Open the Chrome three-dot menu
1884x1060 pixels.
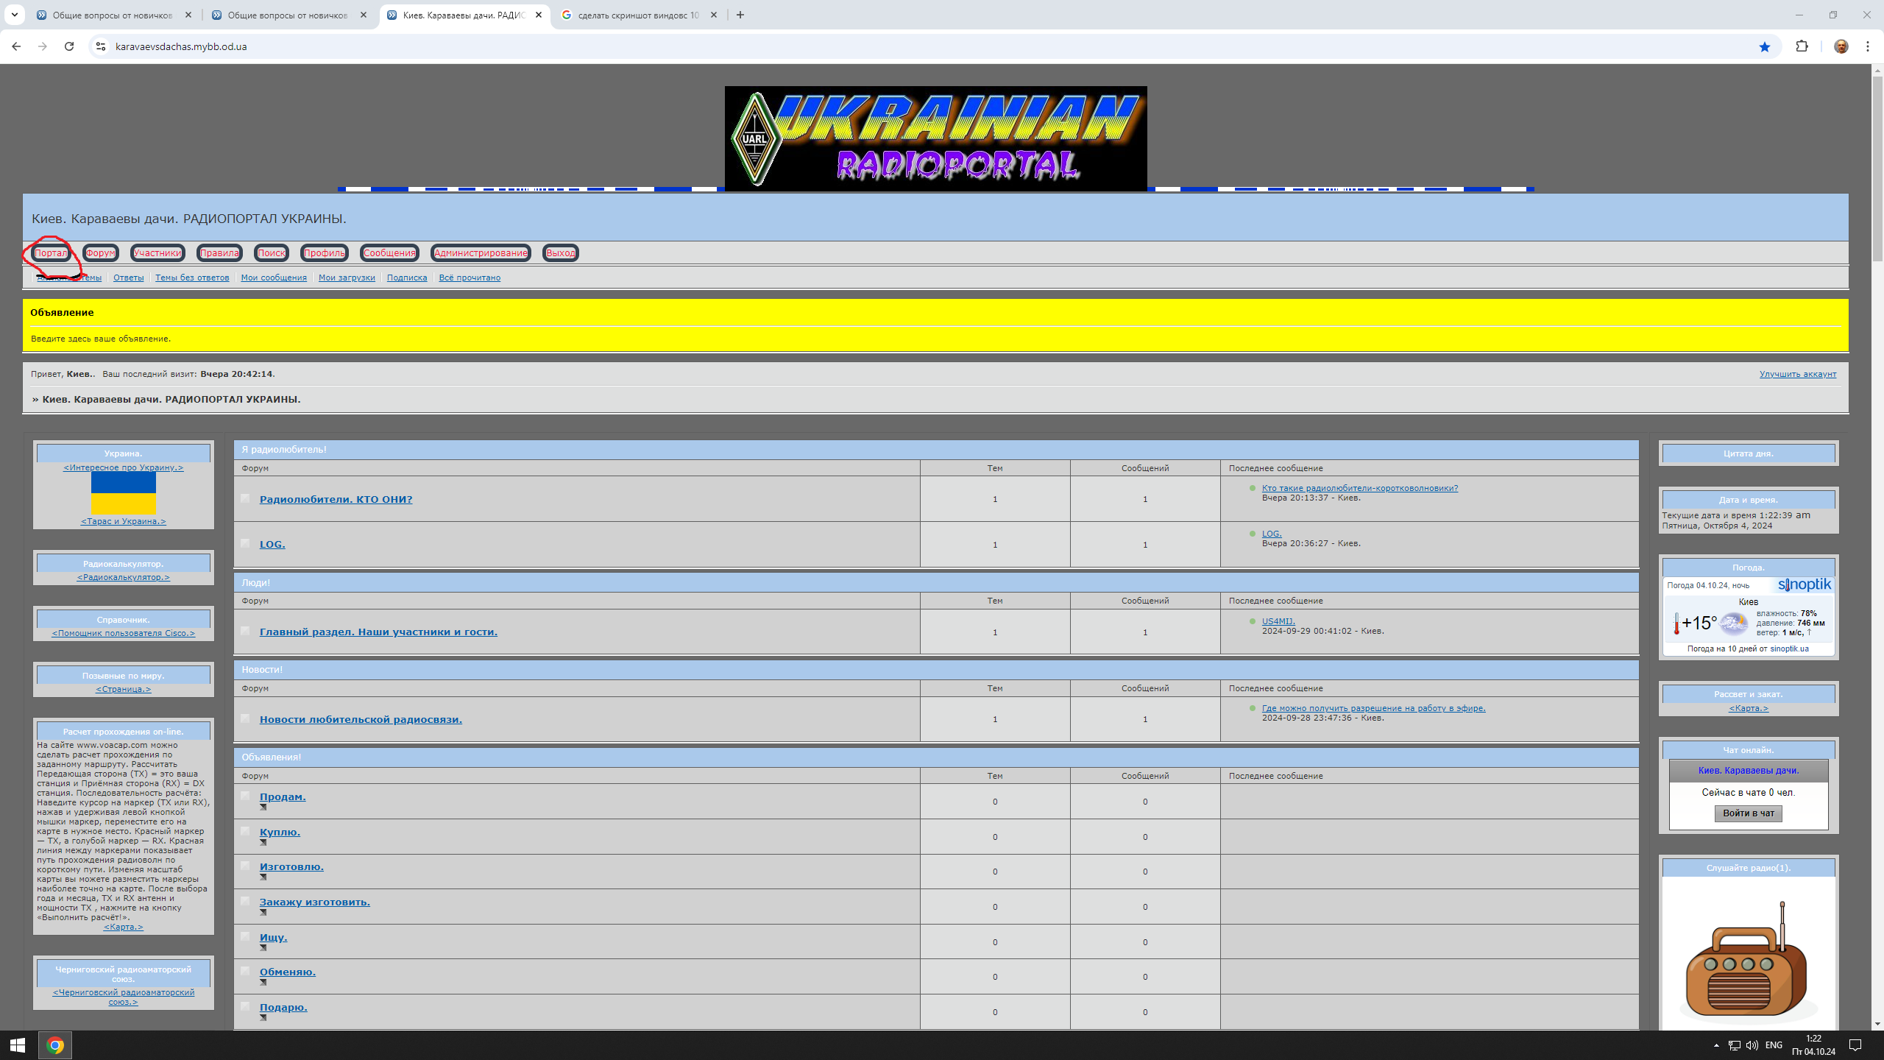click(1867, 46)
